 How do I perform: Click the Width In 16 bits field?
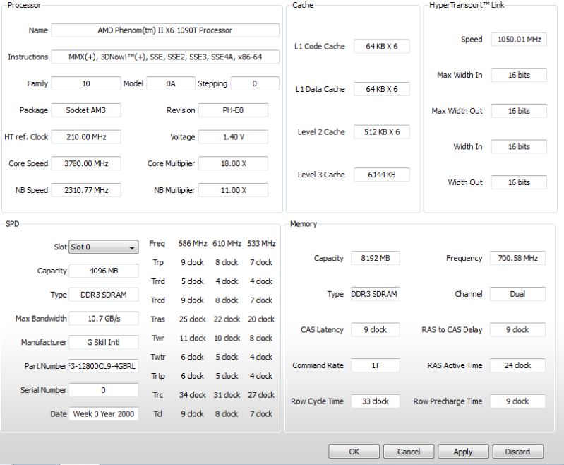[x=519, y=146]
